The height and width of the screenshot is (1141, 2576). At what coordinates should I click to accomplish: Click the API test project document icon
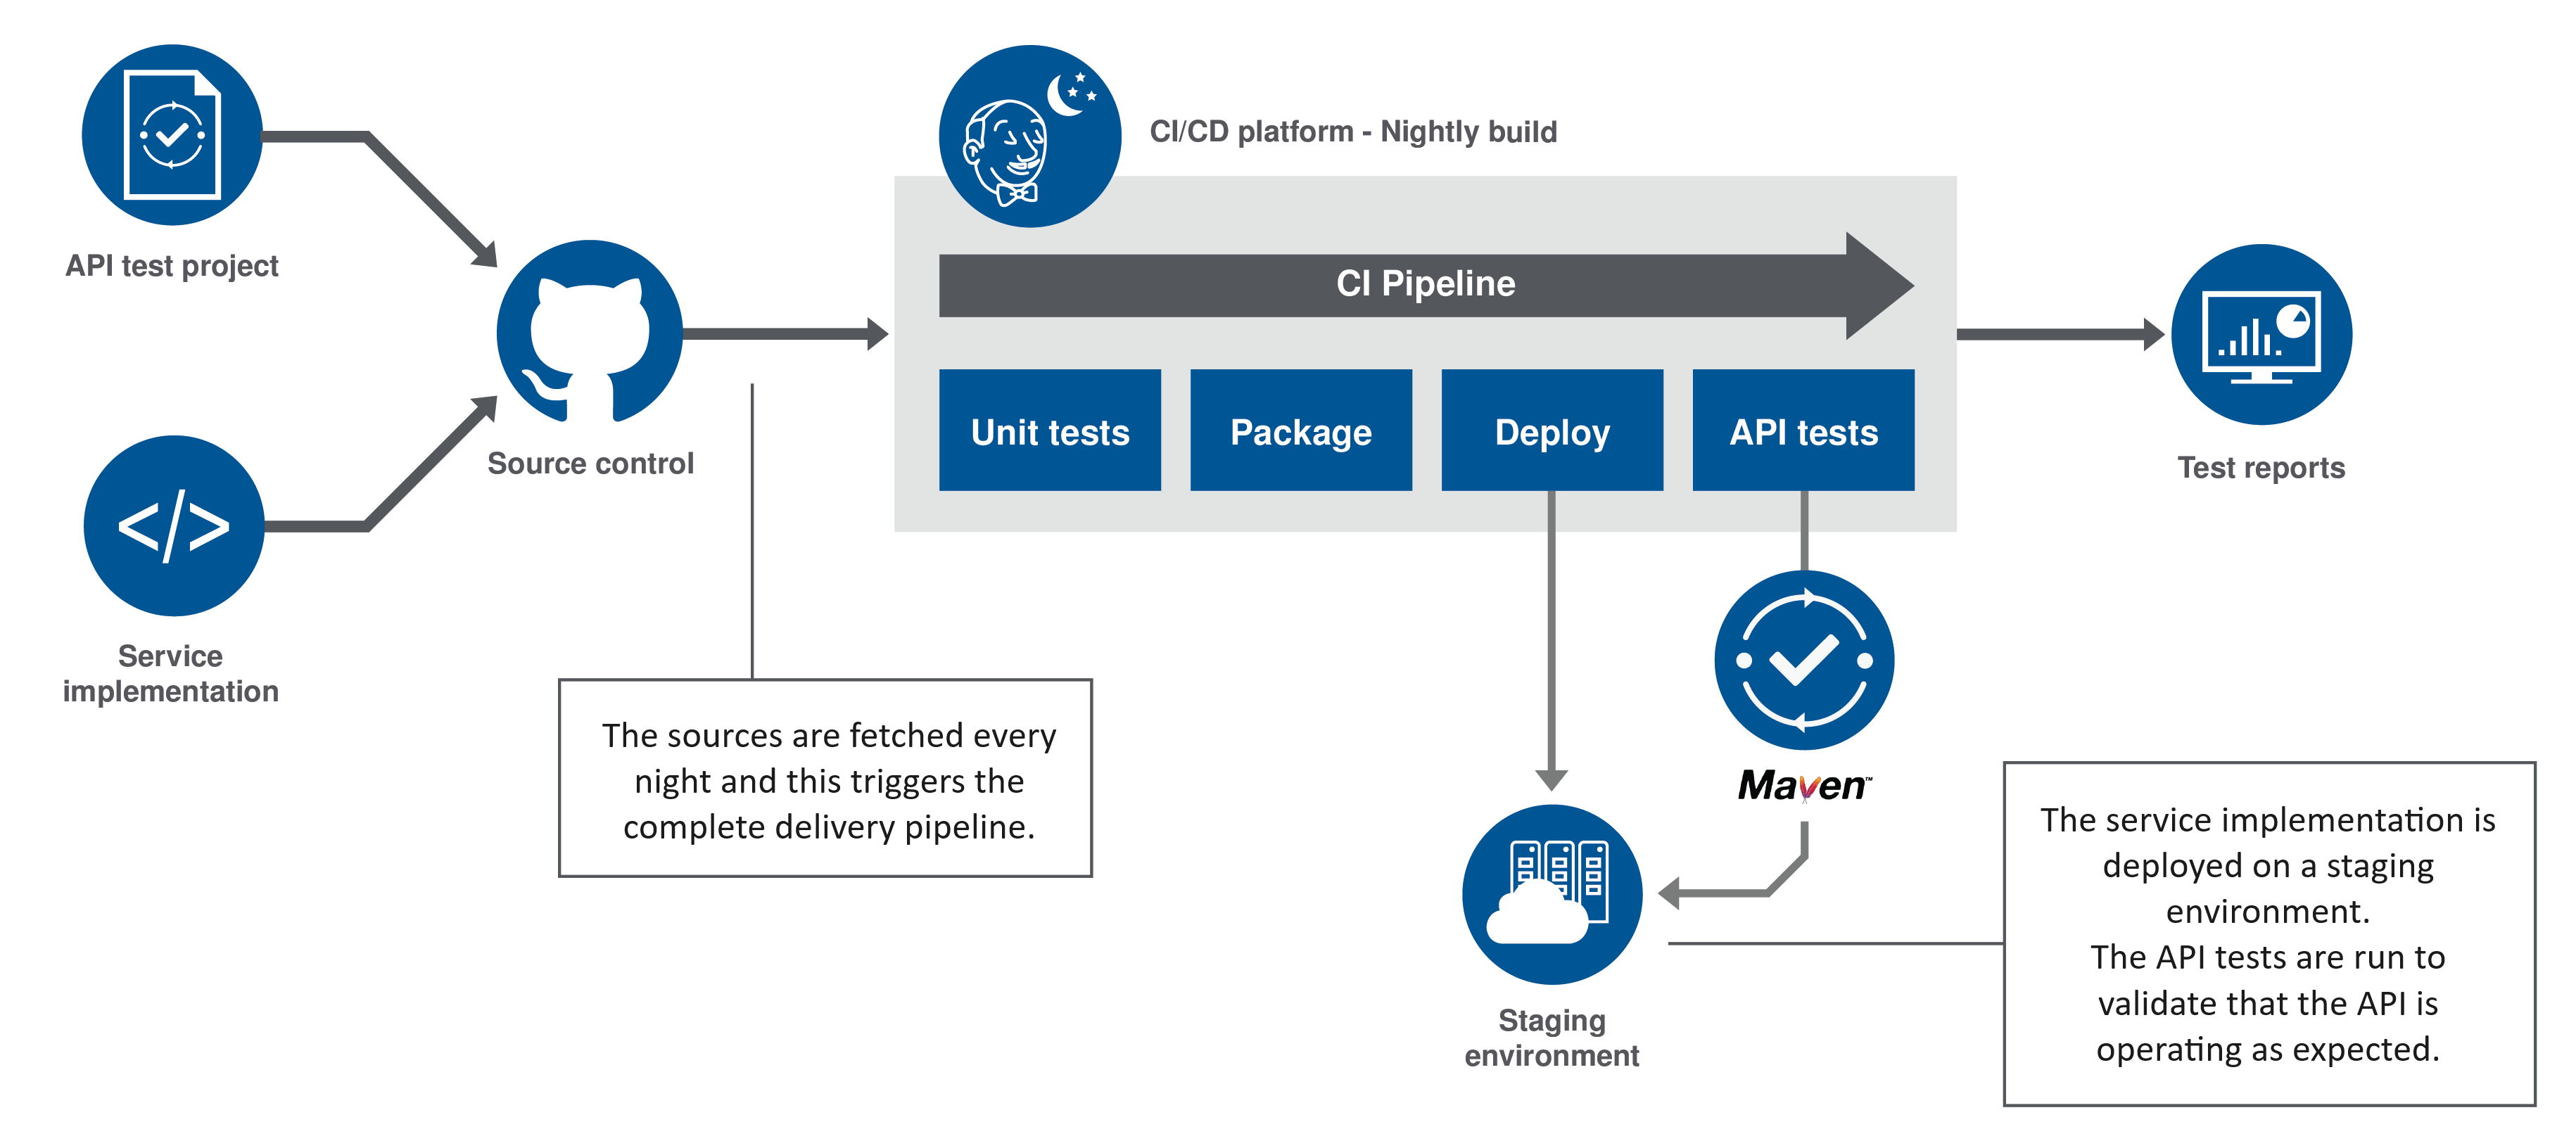point(164,123)
